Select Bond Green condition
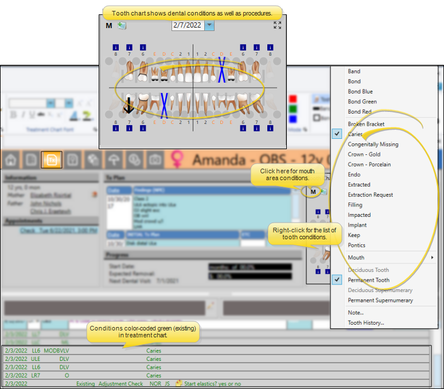The width and height of the screenshot is (444, 389). [x=362, y=102]
